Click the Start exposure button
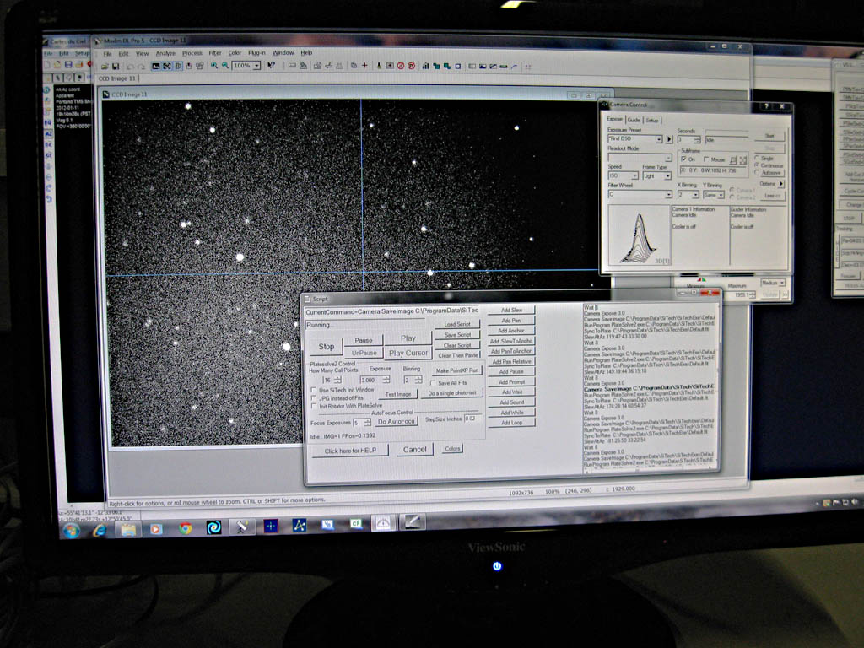 pyautogui.click(x=769, y=136)
